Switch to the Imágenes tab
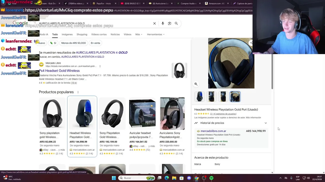 pyautogui.click(x=67, y=34)
